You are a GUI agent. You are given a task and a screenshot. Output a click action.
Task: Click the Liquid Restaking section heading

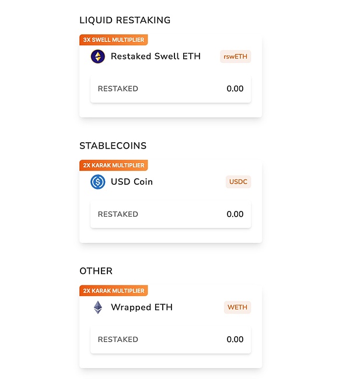point(125,20)
